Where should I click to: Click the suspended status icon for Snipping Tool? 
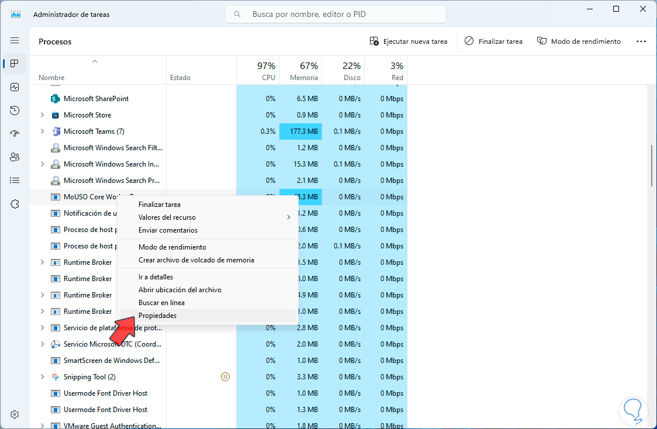click(225, 377)
